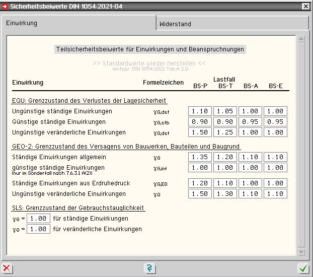Select EQU γG,dst BS-P field 1.10

[x=200, y=111]
